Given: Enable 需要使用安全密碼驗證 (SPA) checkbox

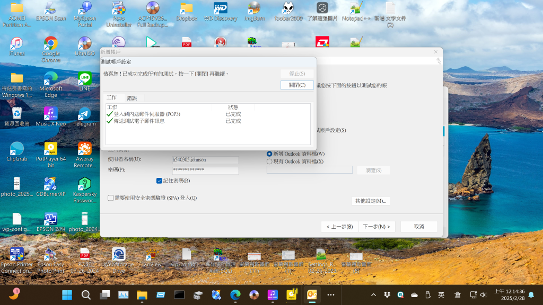Looking at the screenshot, I should [x=111, y=198].
